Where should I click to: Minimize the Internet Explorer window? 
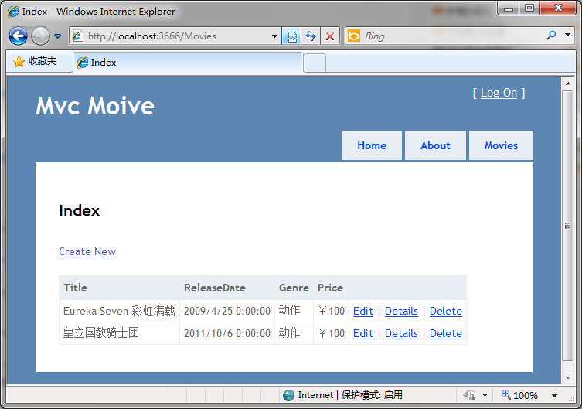pyautogui.click(x=509, y=9)
